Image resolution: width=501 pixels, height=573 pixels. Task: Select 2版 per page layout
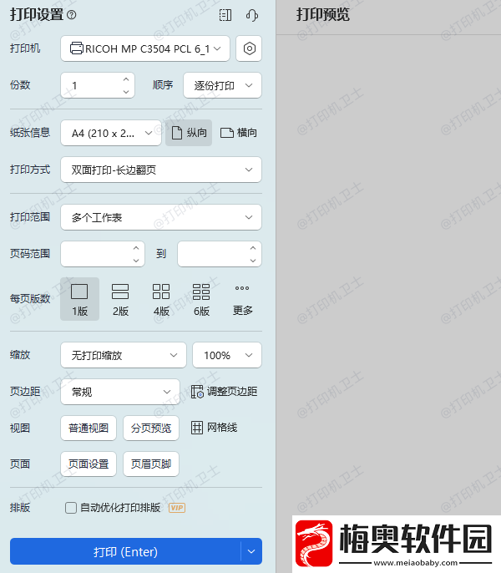coord(120,299)
